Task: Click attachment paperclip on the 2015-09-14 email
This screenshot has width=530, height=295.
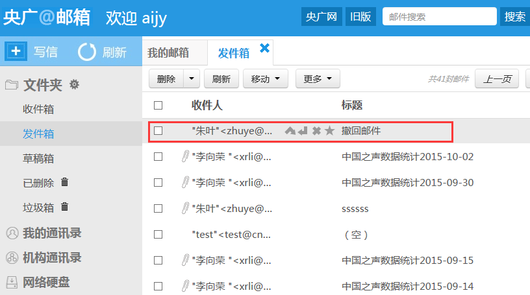Action: coord(185,286)
